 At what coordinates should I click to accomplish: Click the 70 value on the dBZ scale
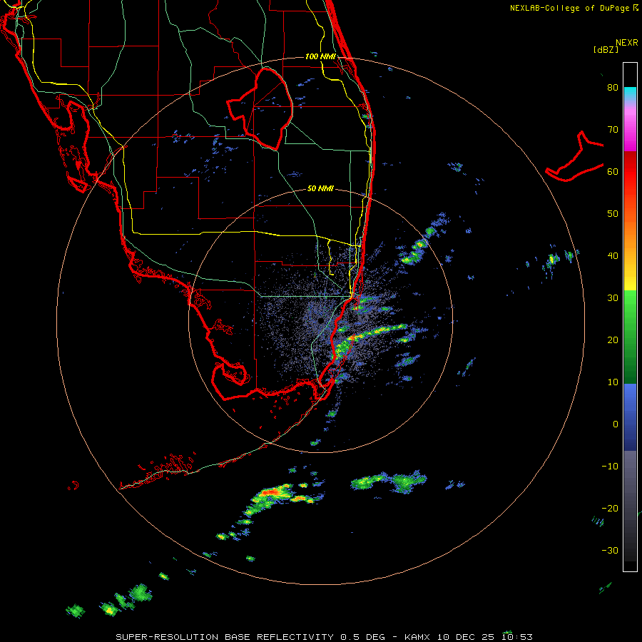(613, 130)
